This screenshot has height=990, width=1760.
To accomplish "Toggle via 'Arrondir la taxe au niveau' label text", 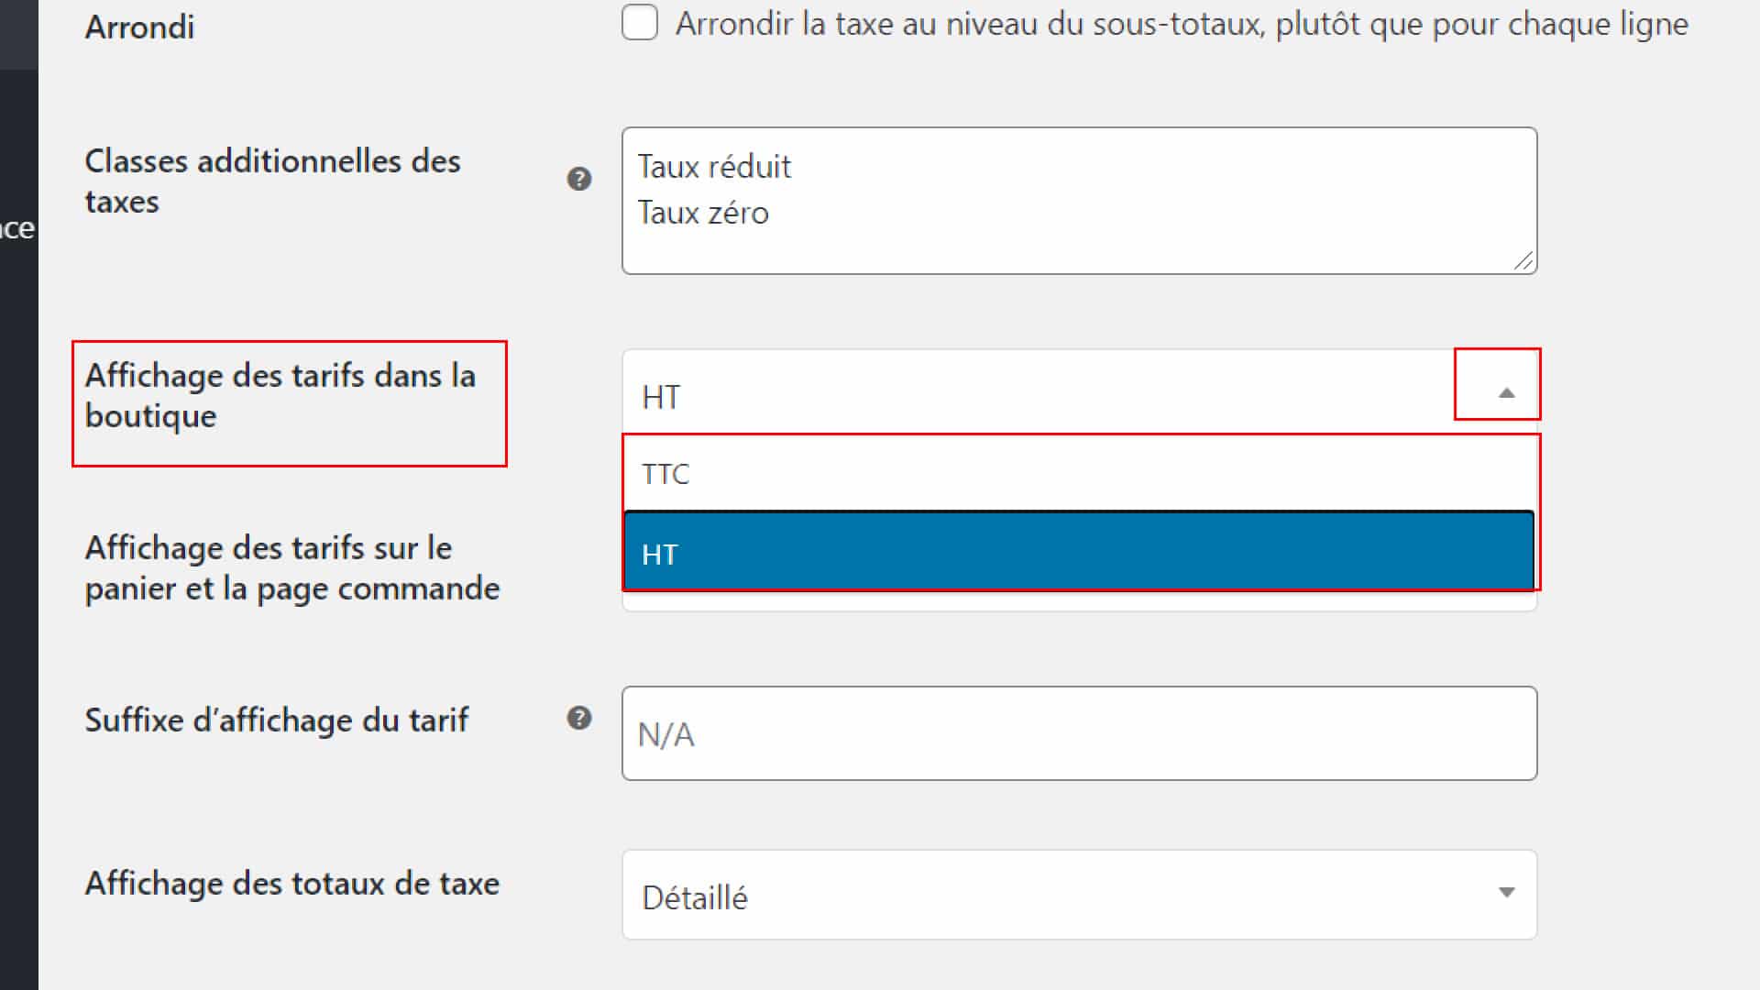I will [1182, 24].
